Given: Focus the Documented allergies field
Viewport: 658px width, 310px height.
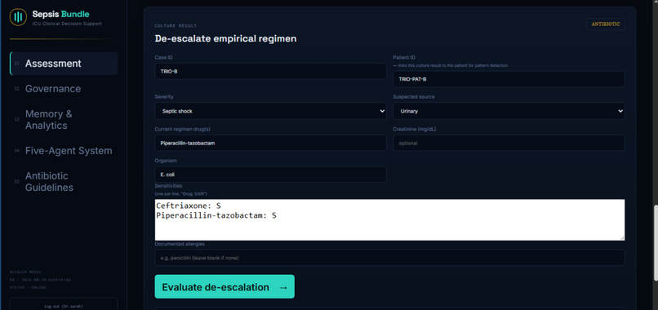Looking at the screenshot, I should click(x=389, y=258).
